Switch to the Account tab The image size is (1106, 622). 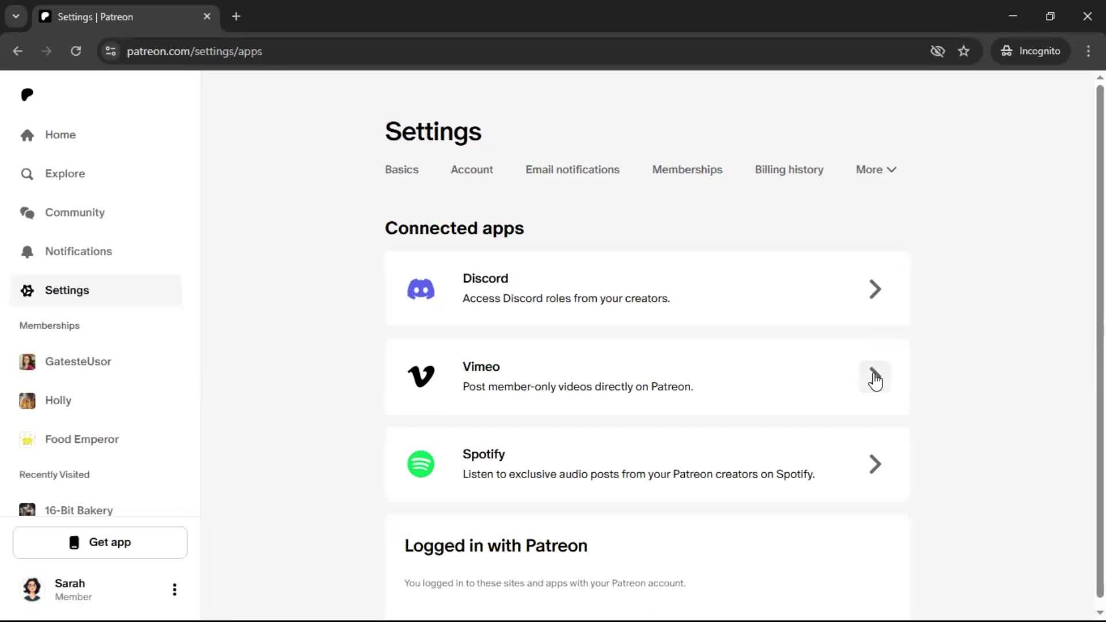[472, 170]
